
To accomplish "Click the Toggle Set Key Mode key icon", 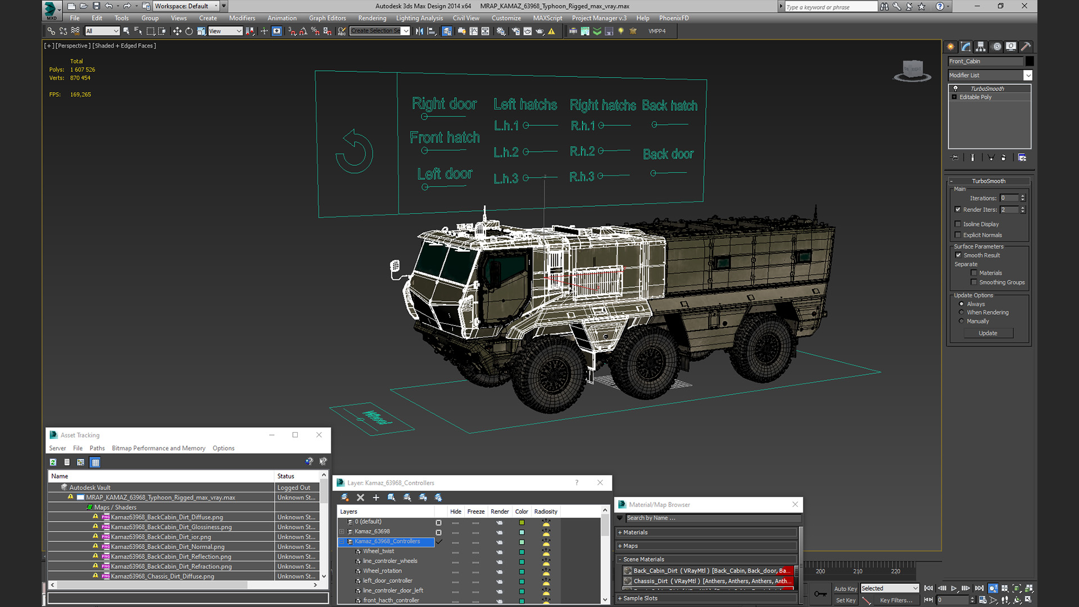I will click(820, 594).
